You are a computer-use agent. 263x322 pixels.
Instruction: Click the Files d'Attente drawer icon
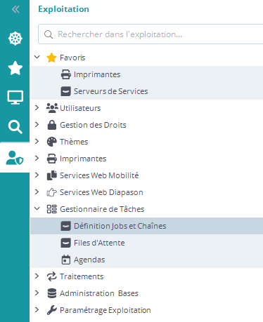(x=65, y=243)
